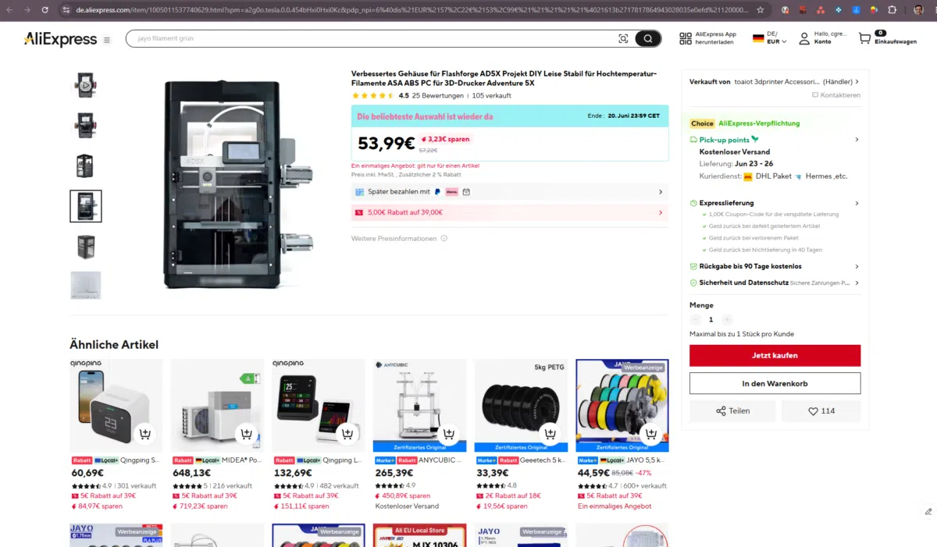Open the JAYO 5,5 k… filament product image
Image resolution: width=937 pixels, height=547 pixels.
[622, 405]
